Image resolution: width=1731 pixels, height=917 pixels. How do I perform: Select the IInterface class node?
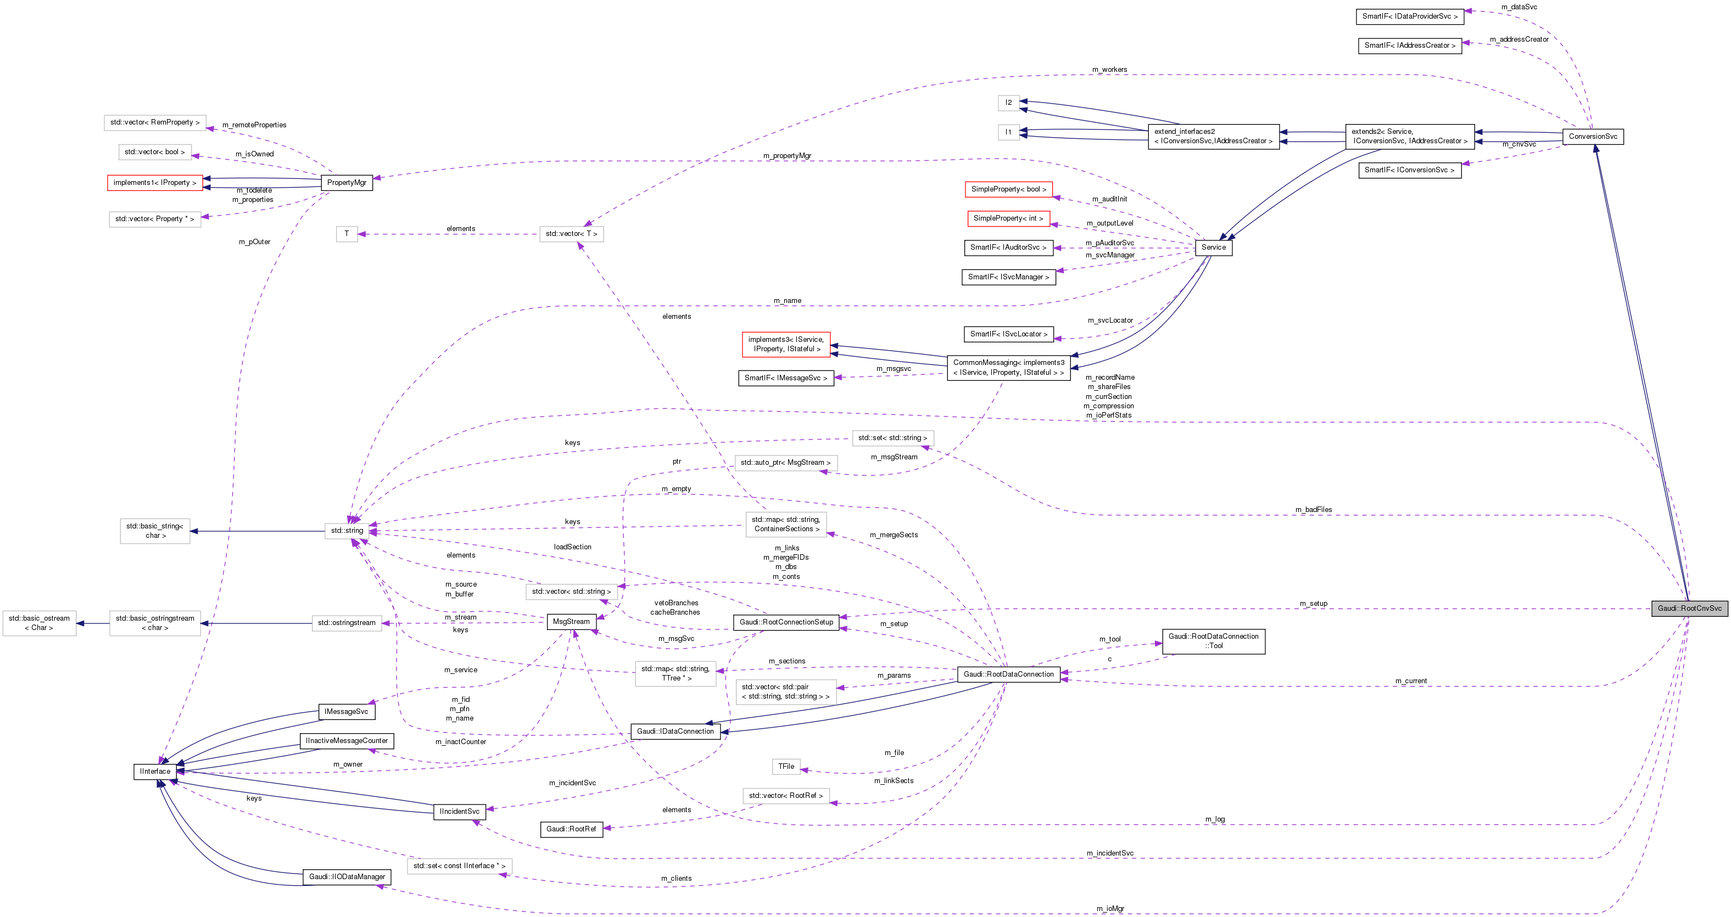point(156,772)
